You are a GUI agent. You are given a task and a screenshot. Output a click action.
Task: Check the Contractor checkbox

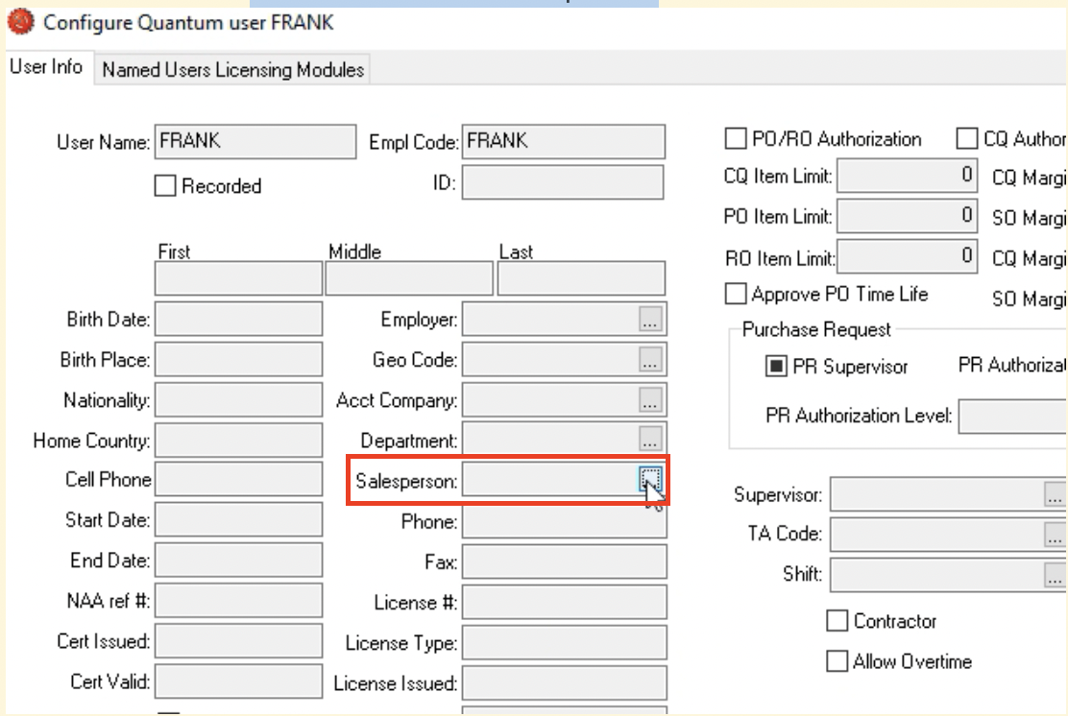click(837, 621)
